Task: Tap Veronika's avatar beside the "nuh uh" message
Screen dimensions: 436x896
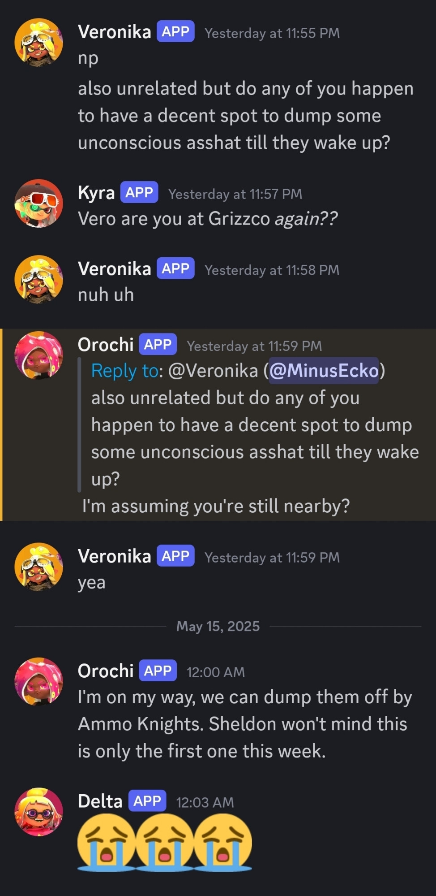Action: click(38, 280)
